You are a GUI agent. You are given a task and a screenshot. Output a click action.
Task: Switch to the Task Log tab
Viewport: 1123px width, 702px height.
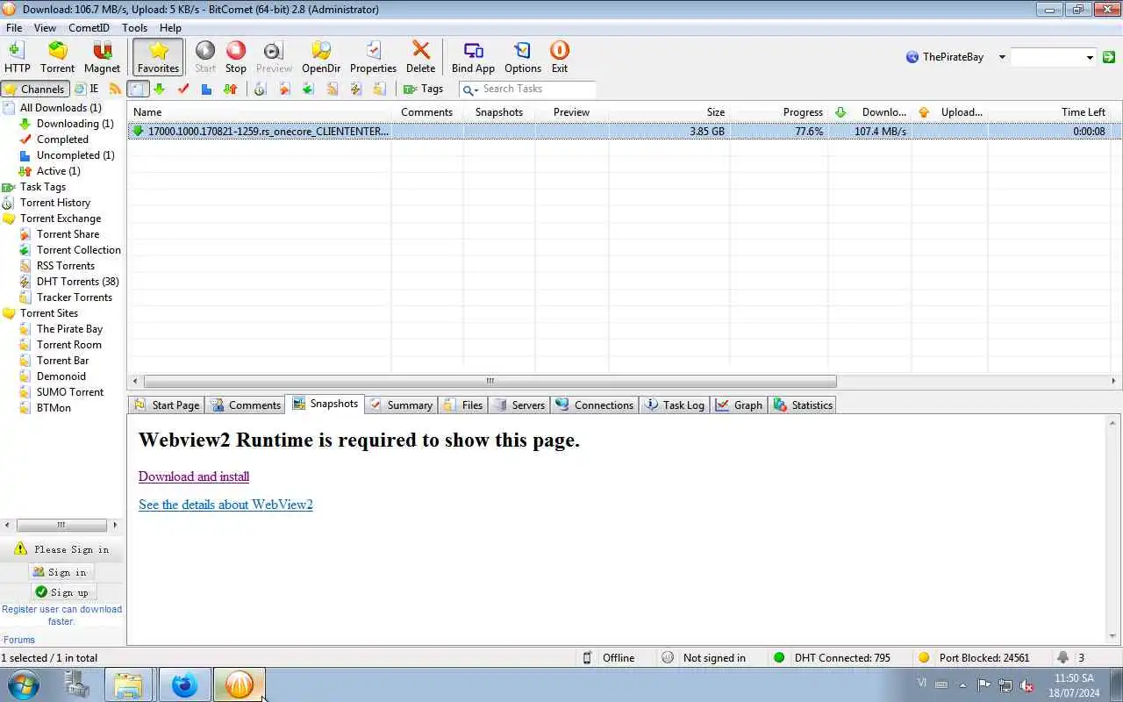pyautogui.click(x=675, y=405)
